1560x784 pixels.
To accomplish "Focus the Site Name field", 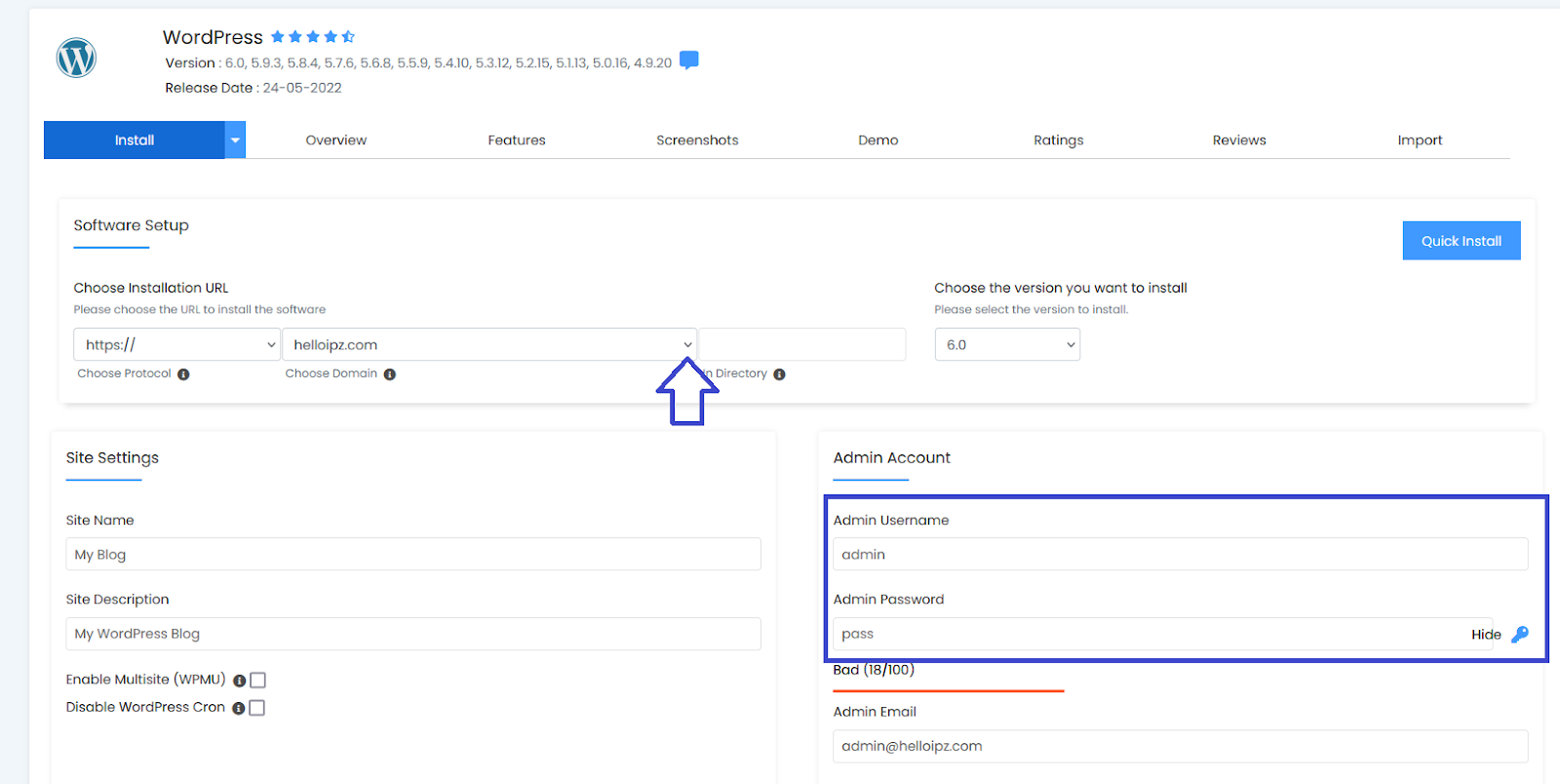I will pos(413,555).
